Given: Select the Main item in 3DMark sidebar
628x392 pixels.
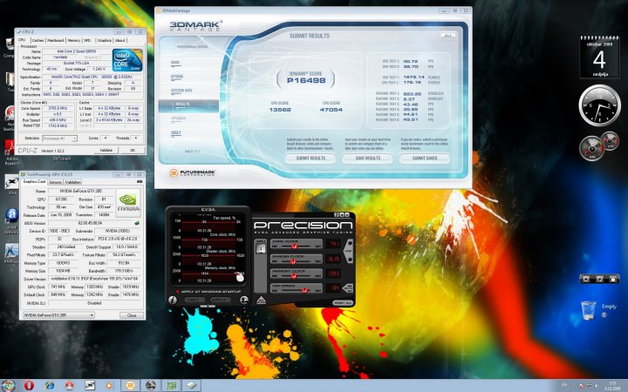Looking at the screenshot, I should coord(175,63).
